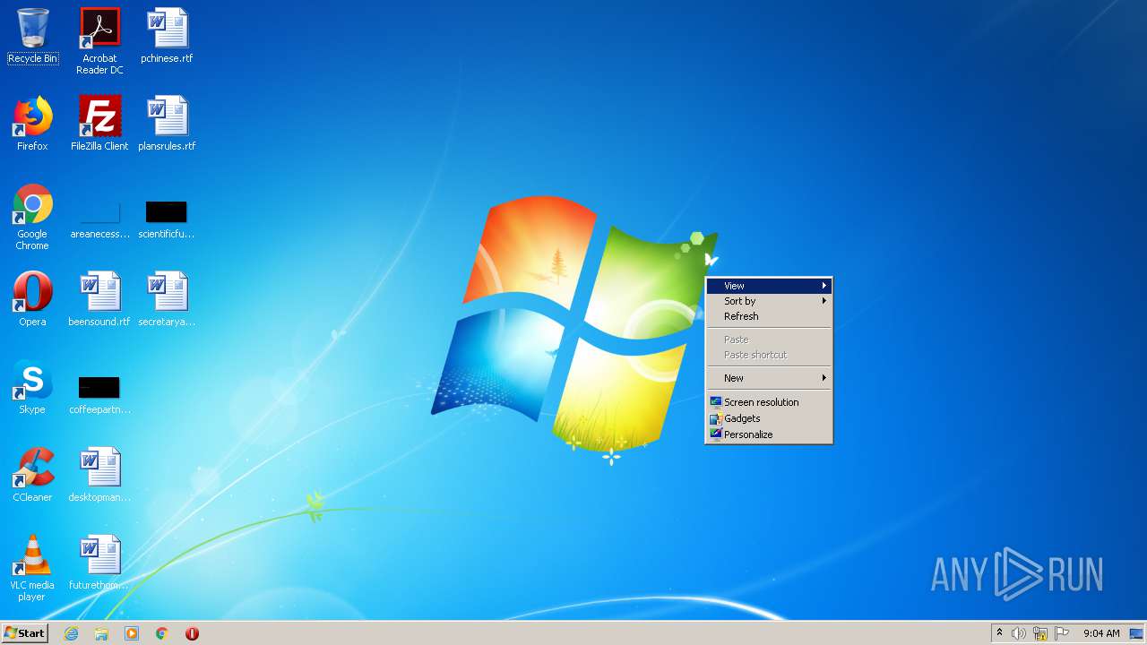Screen dimensions: 1147x645
Task: Select the Firefox desktop shortcut
Action: 32,125
